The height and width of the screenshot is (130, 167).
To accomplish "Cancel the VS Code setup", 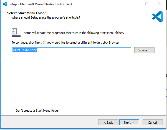I will [x=153, y=122].
